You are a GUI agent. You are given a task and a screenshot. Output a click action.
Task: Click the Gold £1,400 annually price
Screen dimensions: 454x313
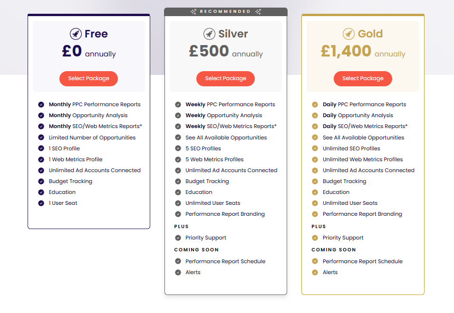(363, 51)
